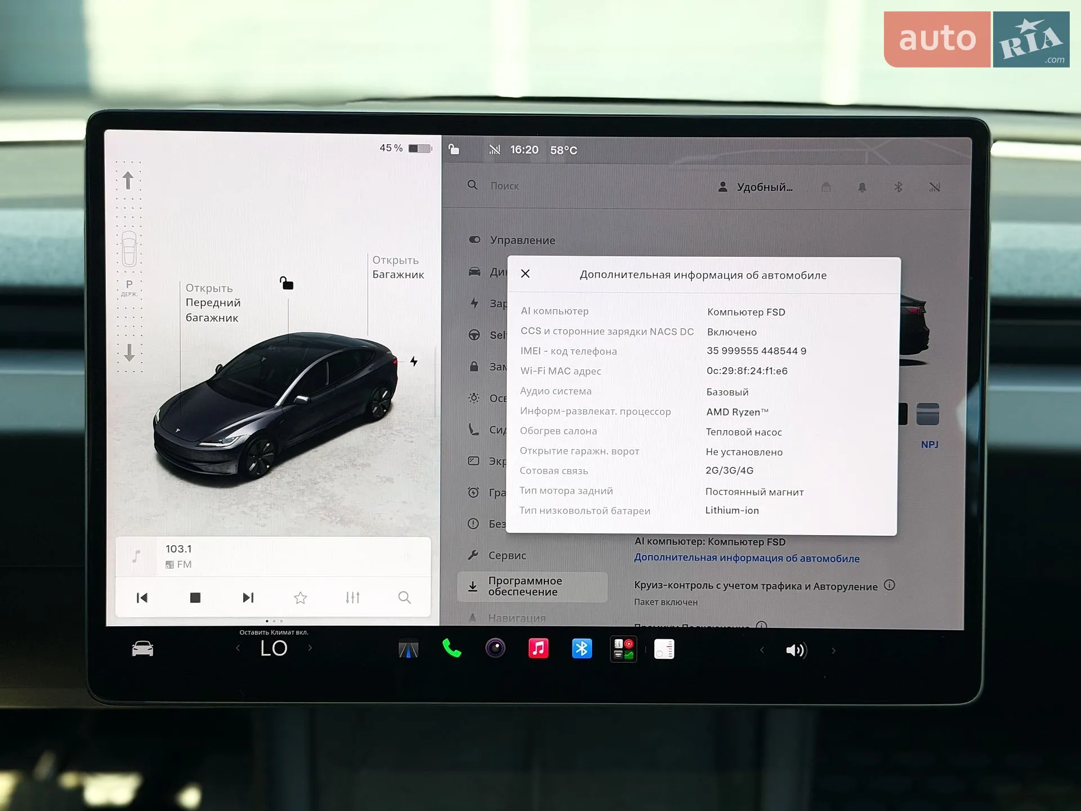Open the Bluetooth app in the dock

582,649
